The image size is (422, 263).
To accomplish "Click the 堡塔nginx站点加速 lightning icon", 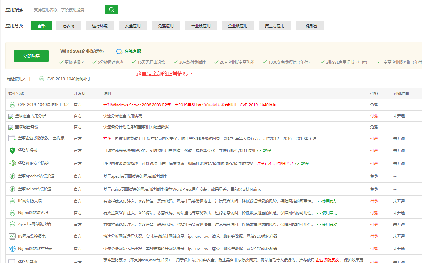I will (x=12, y=189).
